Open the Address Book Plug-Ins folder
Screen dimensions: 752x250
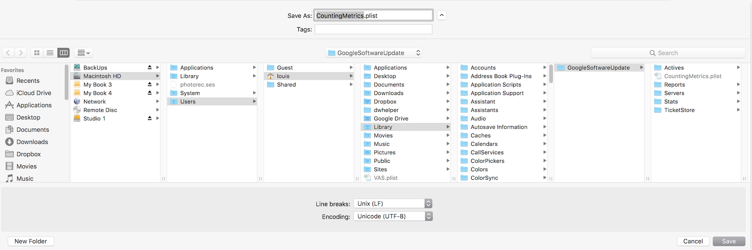click(x=503, y=76)
